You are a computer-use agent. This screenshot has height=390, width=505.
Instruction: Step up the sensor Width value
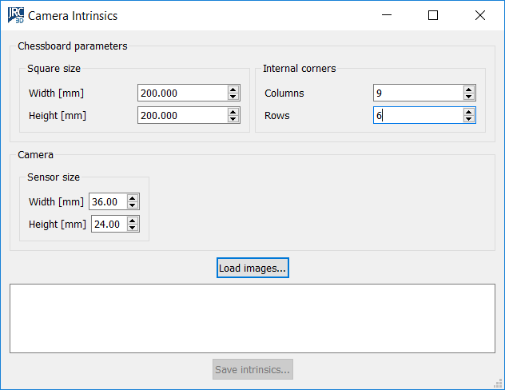133,198
